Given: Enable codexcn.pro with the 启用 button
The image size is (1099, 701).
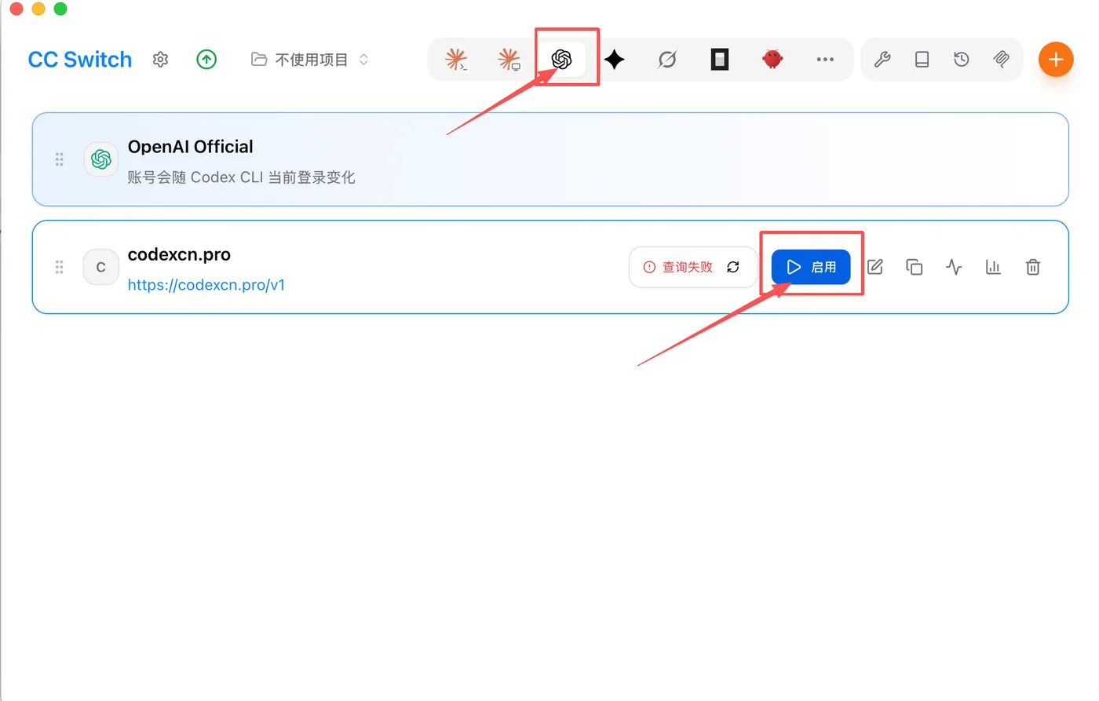Looking at the screenshot, I should pyautogui.click(x=811, y=267).
